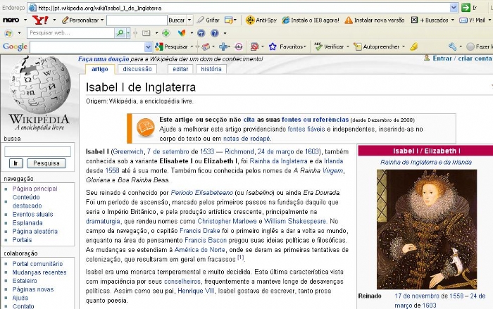The width and height of the screenshot is (493, 309).
Task: Open the address bar URL dropdown
Action: (x=454, y=7)
